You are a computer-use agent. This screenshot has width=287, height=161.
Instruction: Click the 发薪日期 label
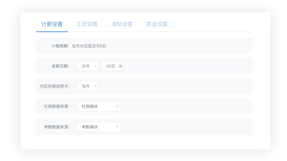60,66
